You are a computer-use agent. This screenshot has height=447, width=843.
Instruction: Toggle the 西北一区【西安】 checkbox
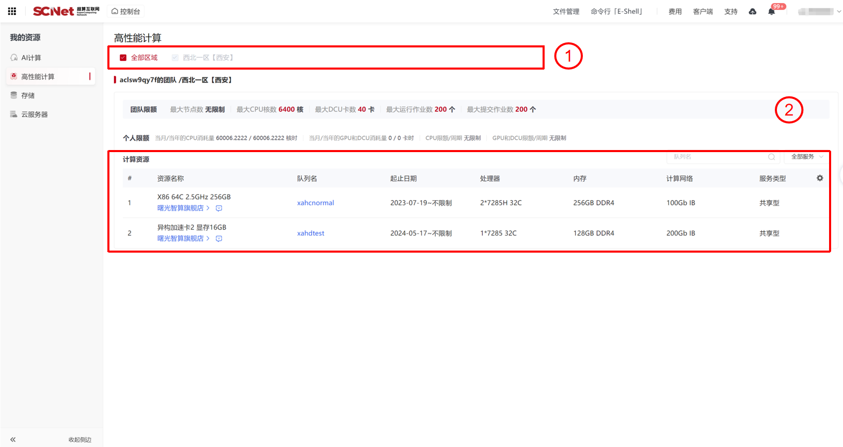click(x=175, y=58)
